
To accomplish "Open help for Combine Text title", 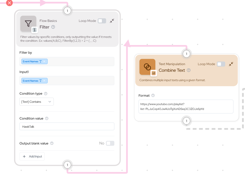I will click(x=189, y=70).
